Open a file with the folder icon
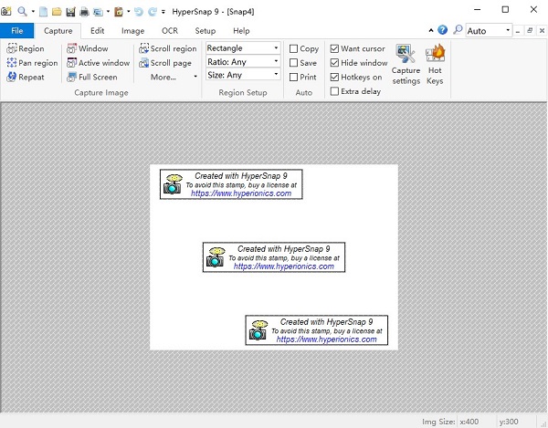Viewport: 548px width, 428px height. 57,12
